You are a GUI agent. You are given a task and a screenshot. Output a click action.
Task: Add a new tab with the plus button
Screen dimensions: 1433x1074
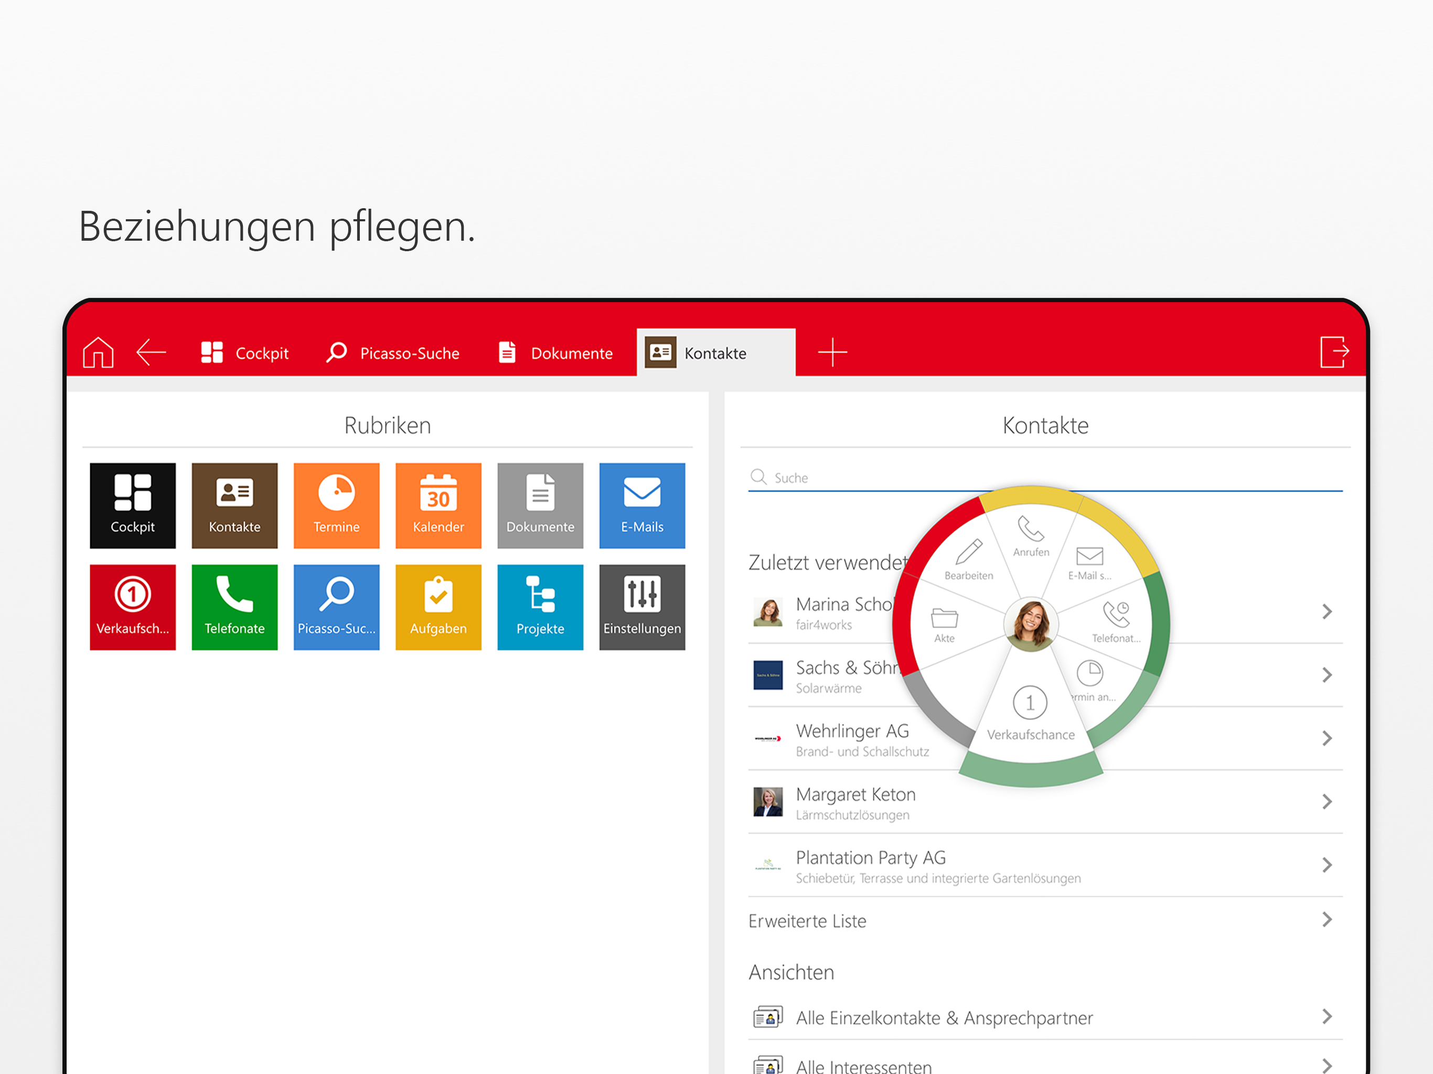(832, 352)
